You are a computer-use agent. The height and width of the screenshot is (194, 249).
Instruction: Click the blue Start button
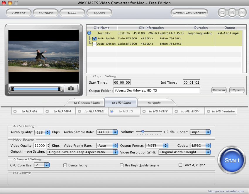(x=232, y=160)
